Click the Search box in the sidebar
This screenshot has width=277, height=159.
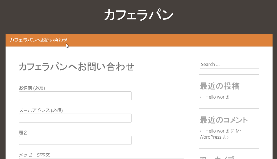pos(229,64)
